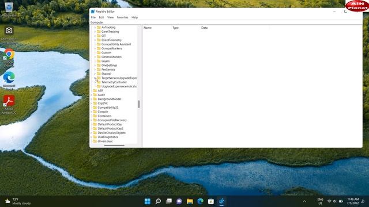This screenshot has height=207, width=369.
Task: Show hidden tray icons chevron
Action: point(304,201)
